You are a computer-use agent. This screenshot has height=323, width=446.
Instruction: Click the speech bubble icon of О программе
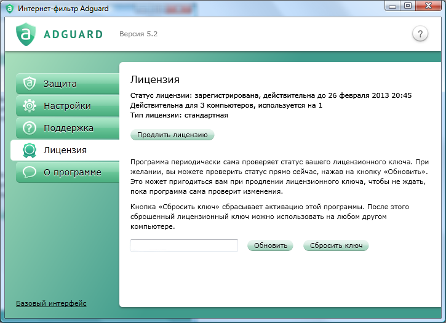(30, 172)
